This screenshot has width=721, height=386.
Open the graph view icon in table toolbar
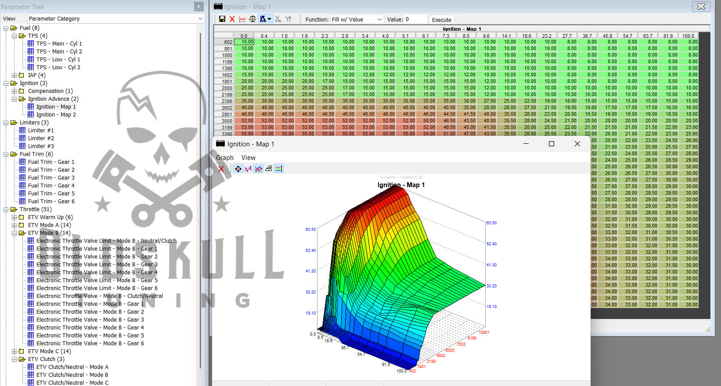click(x=242, y=19)
